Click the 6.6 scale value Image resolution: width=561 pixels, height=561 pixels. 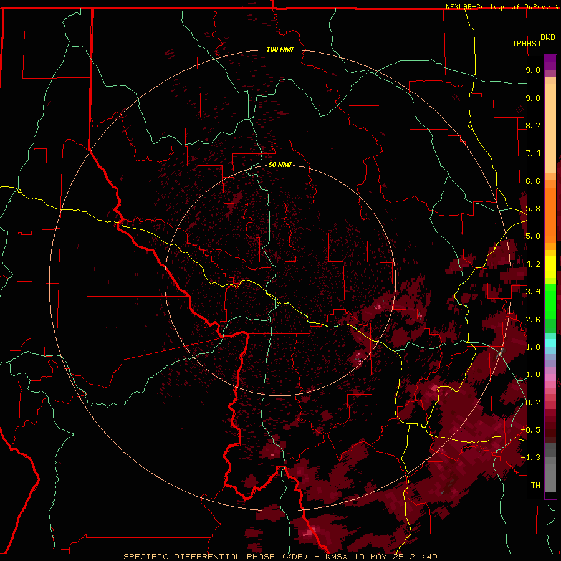tap(533, 181)
